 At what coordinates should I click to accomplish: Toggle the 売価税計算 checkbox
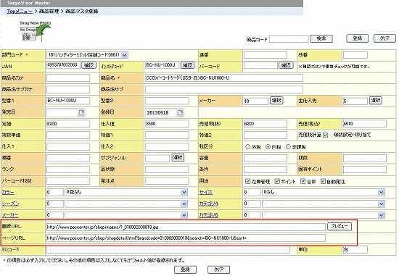pyautogui.click(x=326, y=135)
